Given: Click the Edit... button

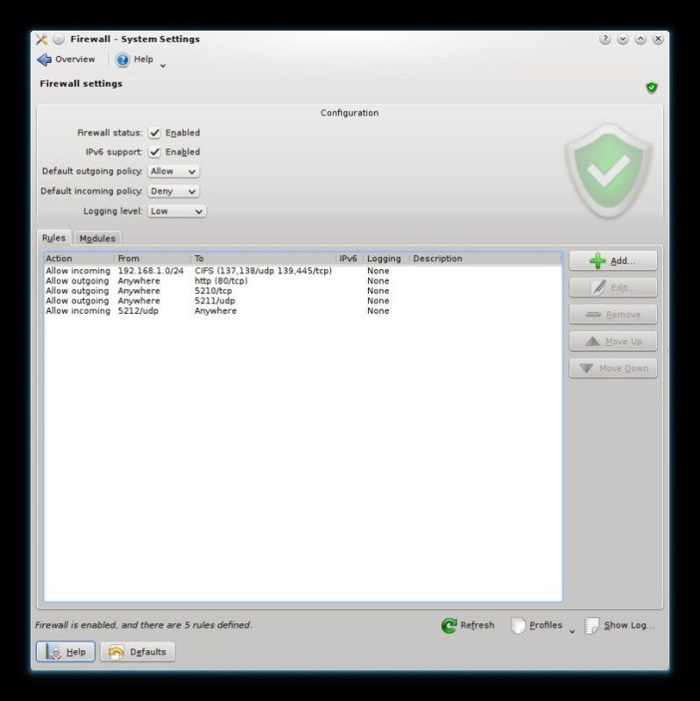Looking at the screenshot, I should coord(613,287).
